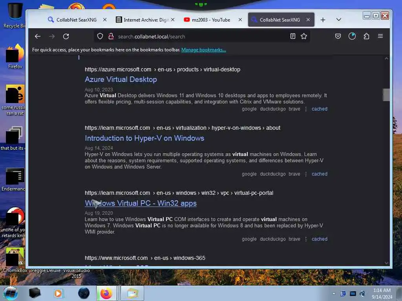
Task: Open the black box taskbar icon
Action: (35, 293)
